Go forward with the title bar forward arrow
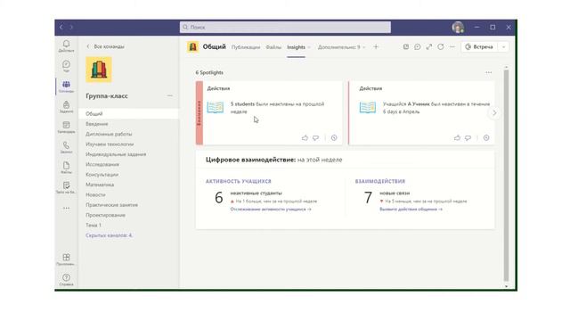The width and height of the screenshot is (570, 321). click(71, 27)
